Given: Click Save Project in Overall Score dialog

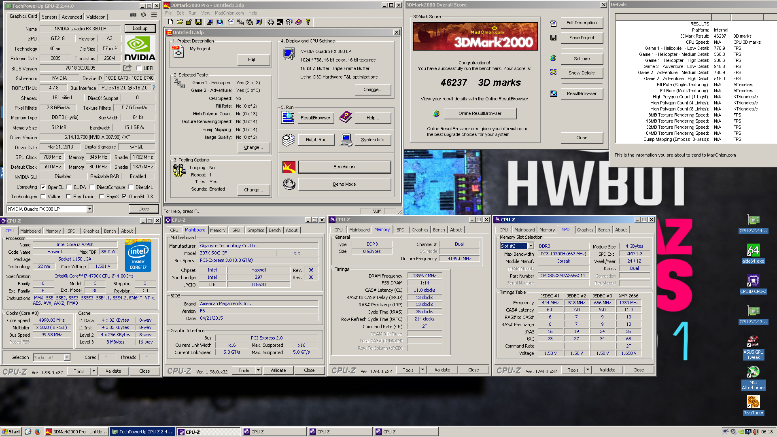Looking at the screenshot, I should pos(582,38).
